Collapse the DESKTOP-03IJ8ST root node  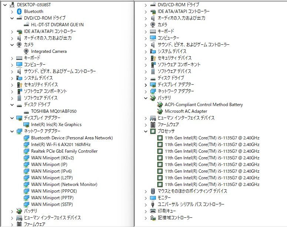(x=5, y=5)
